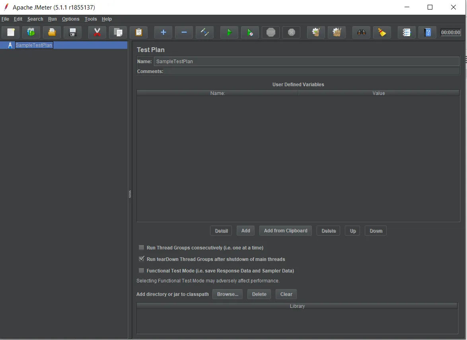467x340 pixels.
Task: Enable Functional Test Mode checkbox
Action: [x=142, y=271]
